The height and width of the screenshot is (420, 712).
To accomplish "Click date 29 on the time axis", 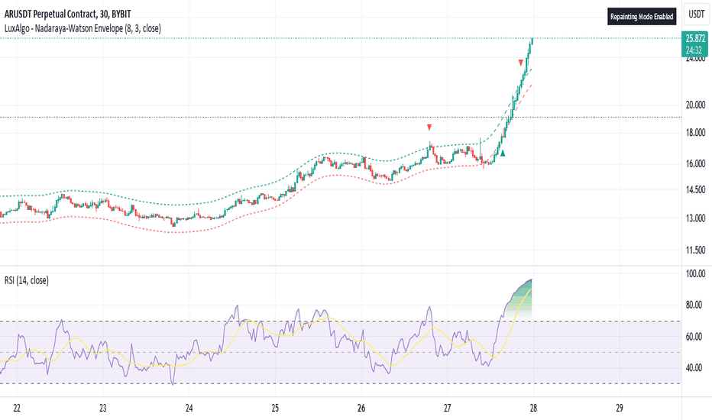I will tap(620, 409).
